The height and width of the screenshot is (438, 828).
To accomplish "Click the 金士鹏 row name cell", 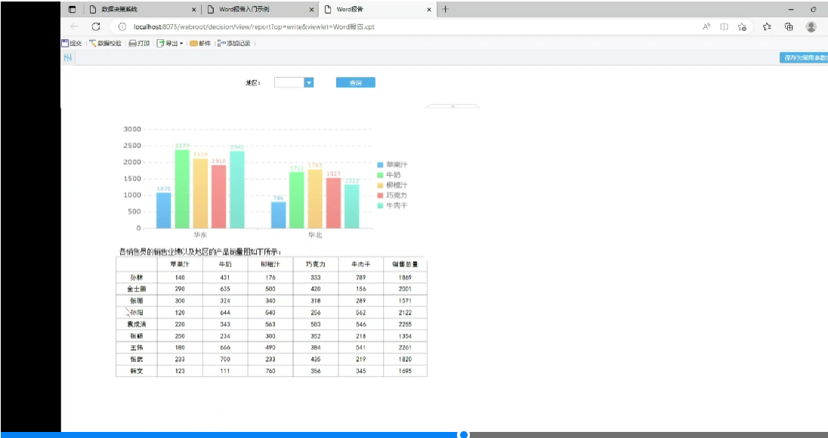I will pyautogui.click(x=136, y=288).
